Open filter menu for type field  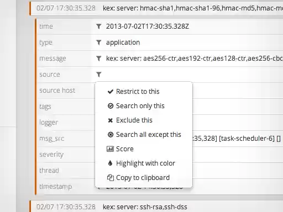pyautogui.click(x=99, y=43)
